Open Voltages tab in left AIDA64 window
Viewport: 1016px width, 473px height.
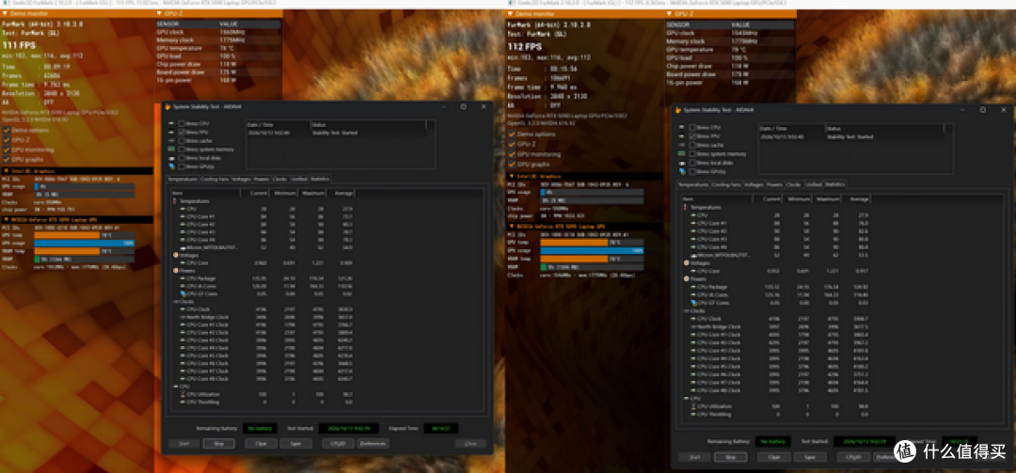(x=241, y=179)
